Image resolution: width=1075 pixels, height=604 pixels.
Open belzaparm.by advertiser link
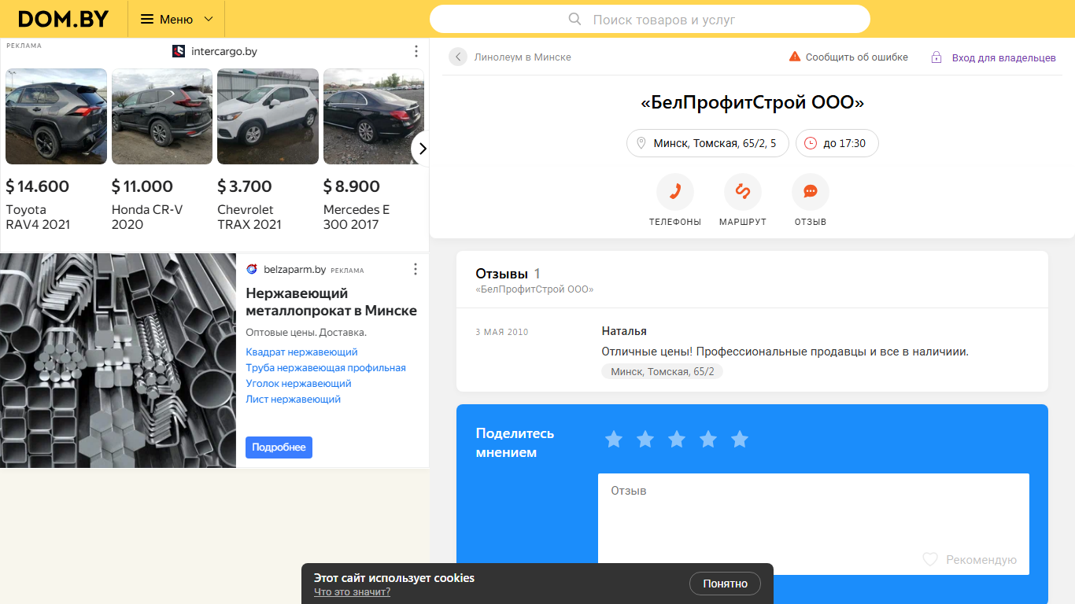295,269
